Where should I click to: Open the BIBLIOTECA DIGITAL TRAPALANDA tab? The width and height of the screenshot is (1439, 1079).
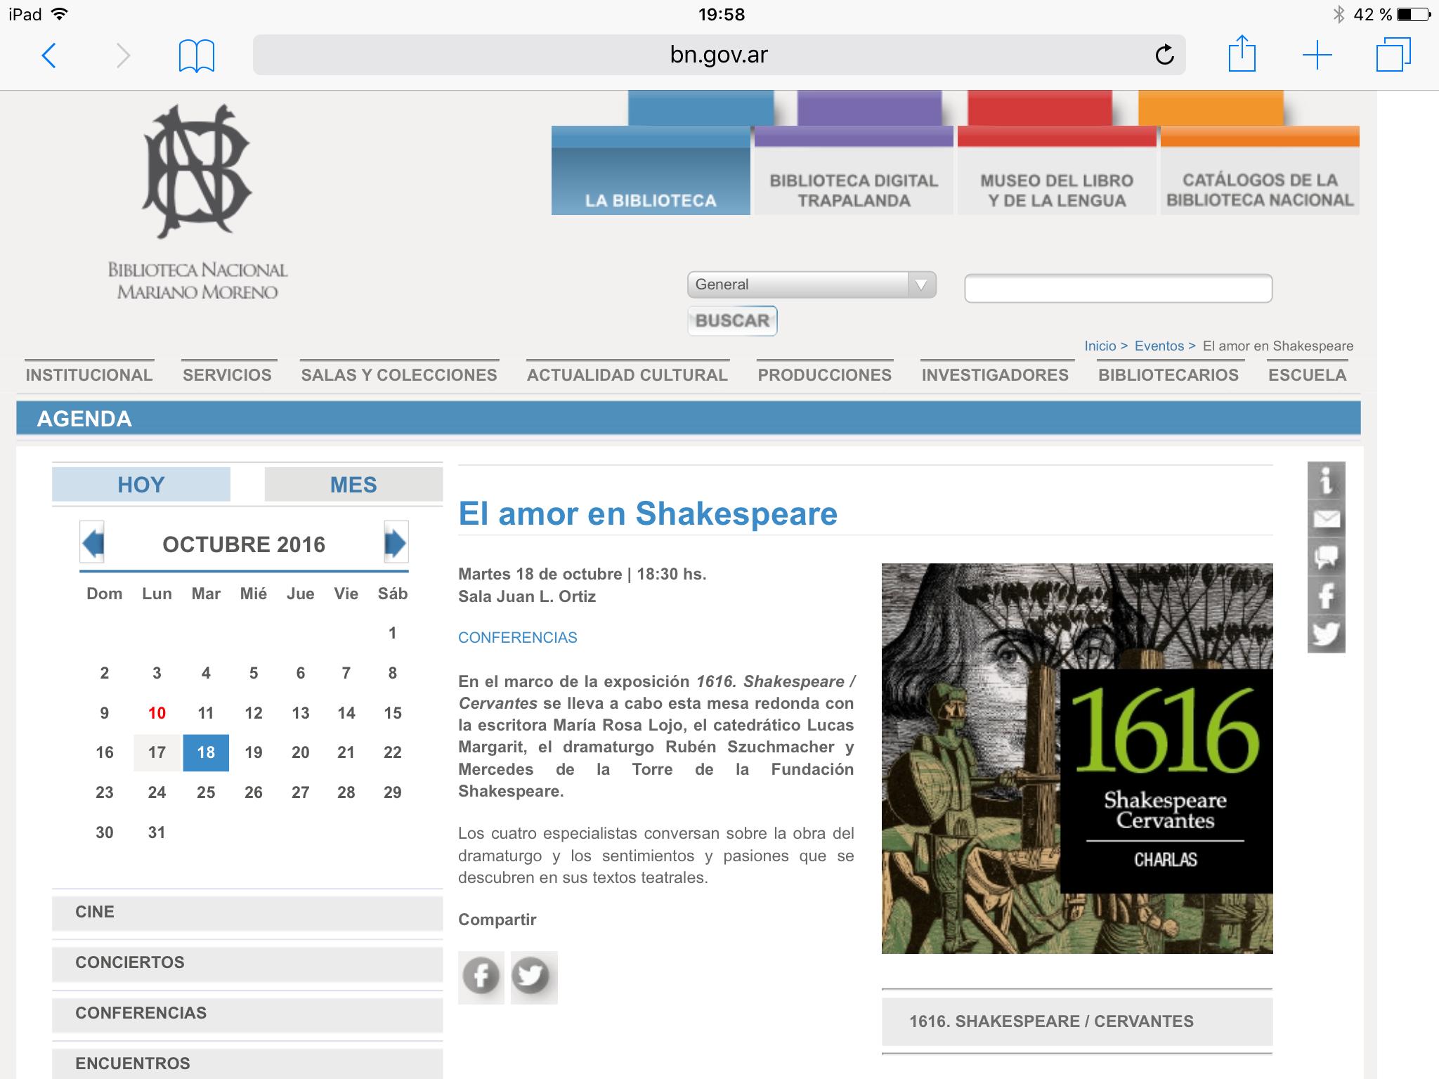click(854, 171)
